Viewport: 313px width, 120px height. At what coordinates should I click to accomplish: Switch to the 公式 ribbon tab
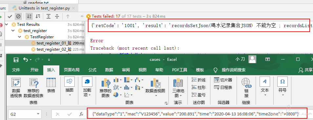[92, 70]
